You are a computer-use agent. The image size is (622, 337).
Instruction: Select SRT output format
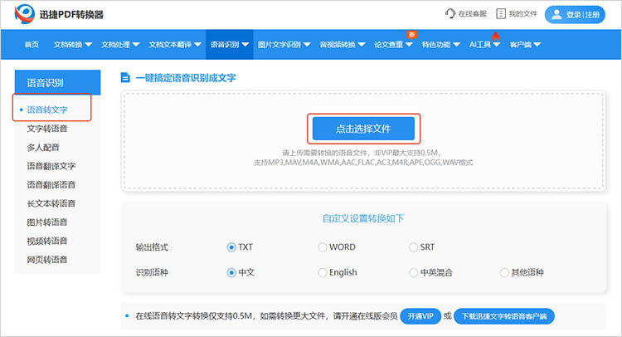point(413,247)
